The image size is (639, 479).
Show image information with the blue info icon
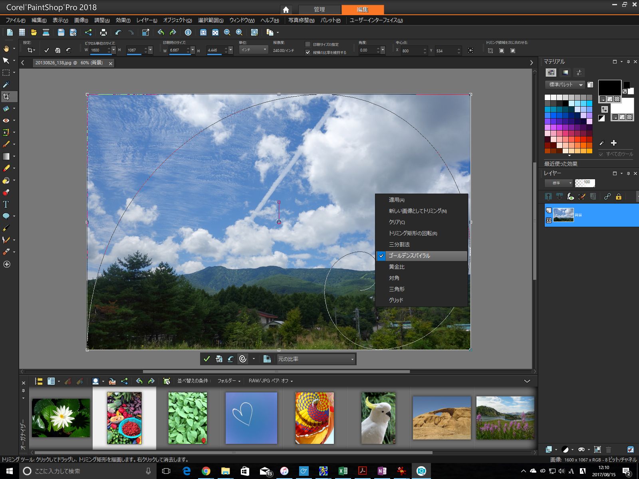pos(188,32)
